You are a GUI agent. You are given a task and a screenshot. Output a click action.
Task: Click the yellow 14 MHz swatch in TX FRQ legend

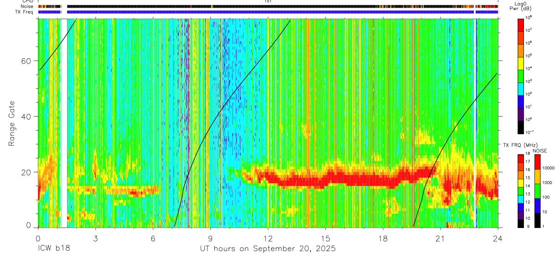coord(521,183)
